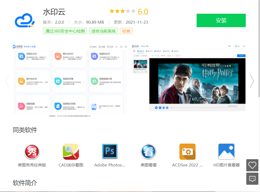This screenshot has height=192, width=260.
Task: Open the Harry Potter video screenshot
Action: [x=189, y=78]
